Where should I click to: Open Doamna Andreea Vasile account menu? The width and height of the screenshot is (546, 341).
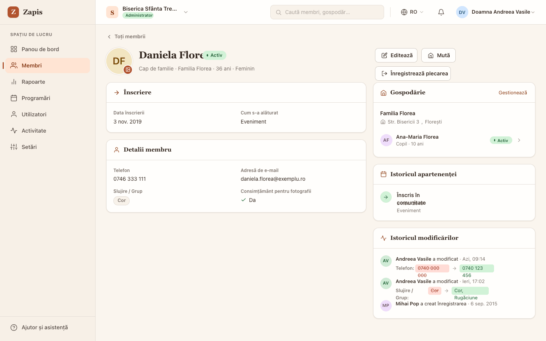(x=496, y=12)
